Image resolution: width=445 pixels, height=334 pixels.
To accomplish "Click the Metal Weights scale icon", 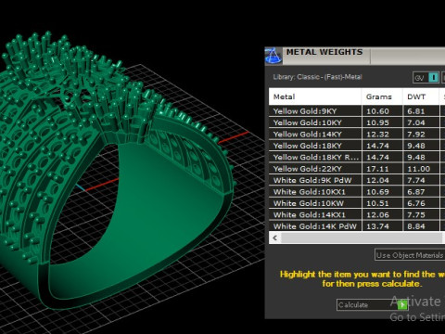I will 273,56.
